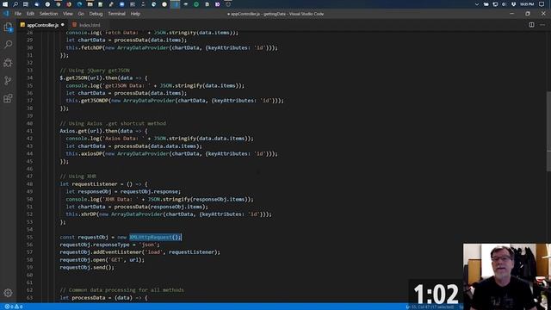
Task: Click the '// Using Axios .get shortcut method' comment
Action: click(x=113, y=123)
